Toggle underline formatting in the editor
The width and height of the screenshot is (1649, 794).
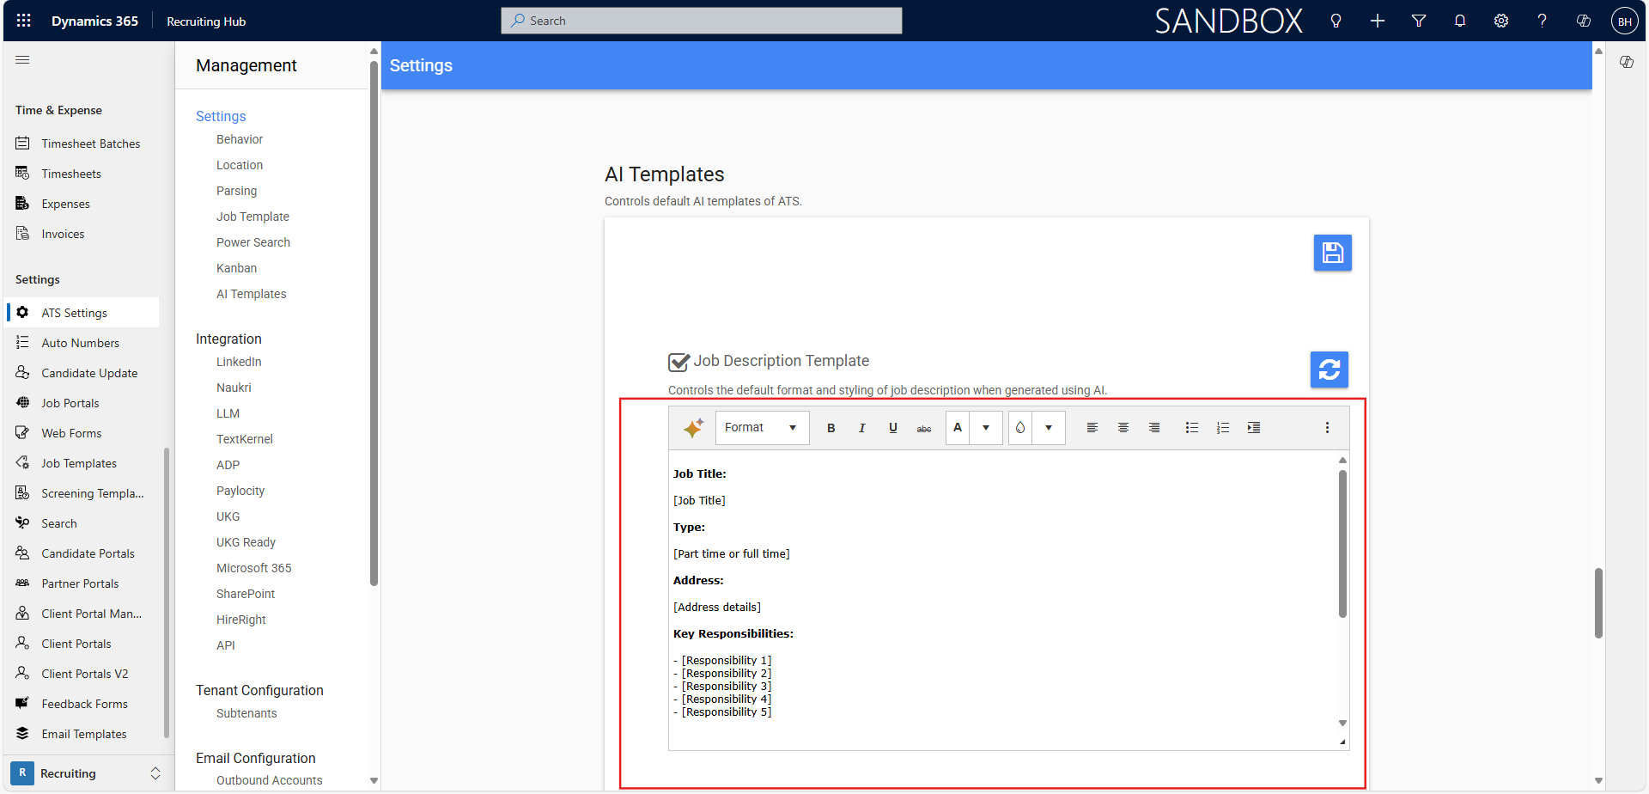coord(893,428)
